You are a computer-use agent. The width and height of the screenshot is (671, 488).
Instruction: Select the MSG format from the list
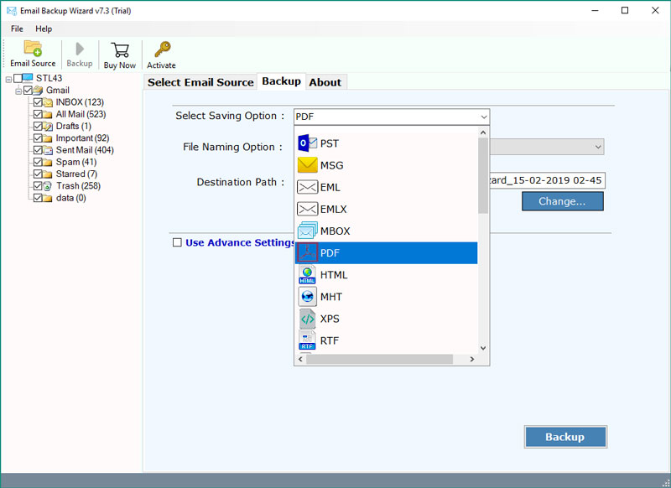point(332,164)
